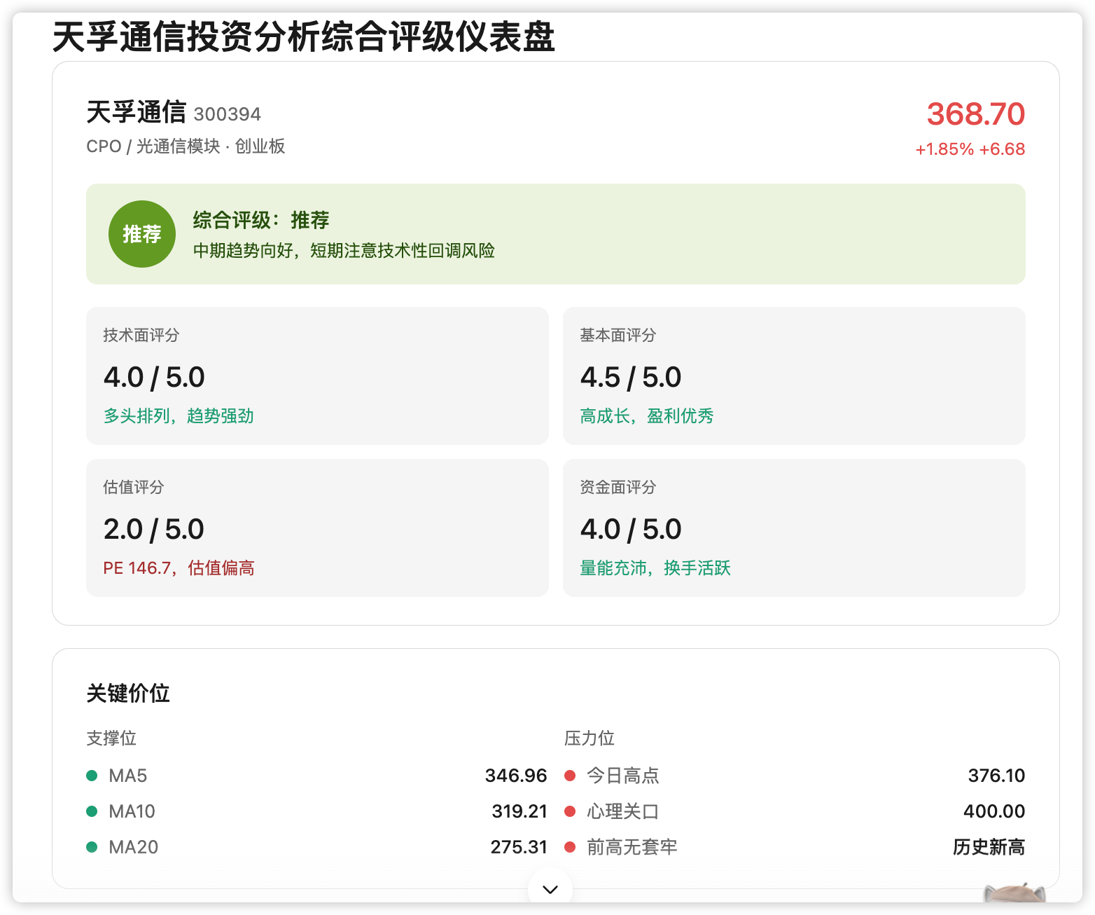
Task: Click the 今日高点 resistance label
Action: tap(623, 776)
